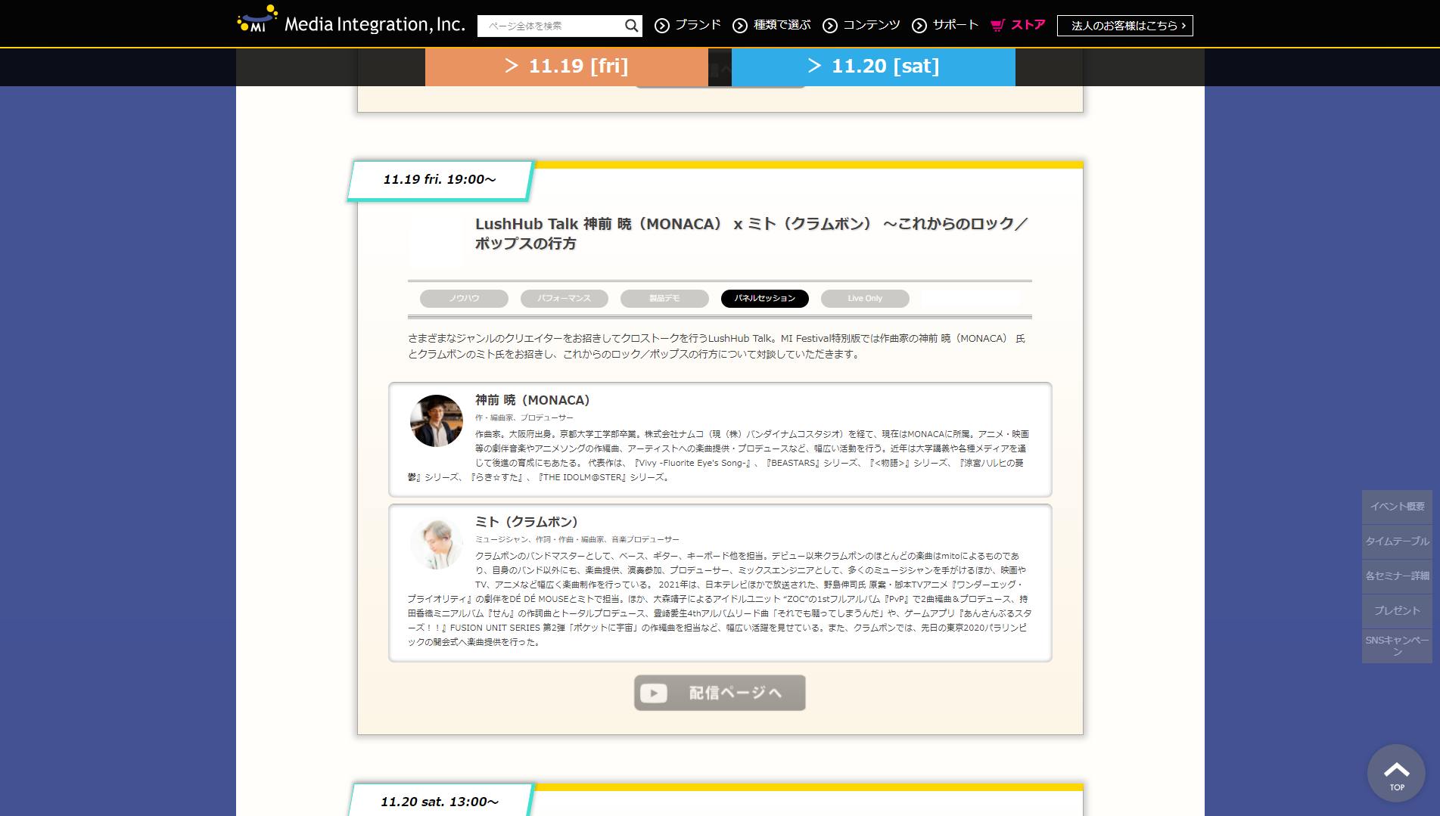Click the TOP scroll-up arrow button
This screenshot has width=1440, height=816.
1397,774
